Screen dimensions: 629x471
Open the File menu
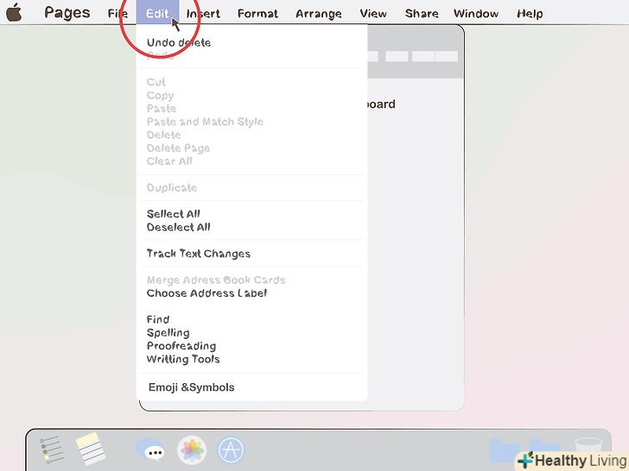coord(118,14)
